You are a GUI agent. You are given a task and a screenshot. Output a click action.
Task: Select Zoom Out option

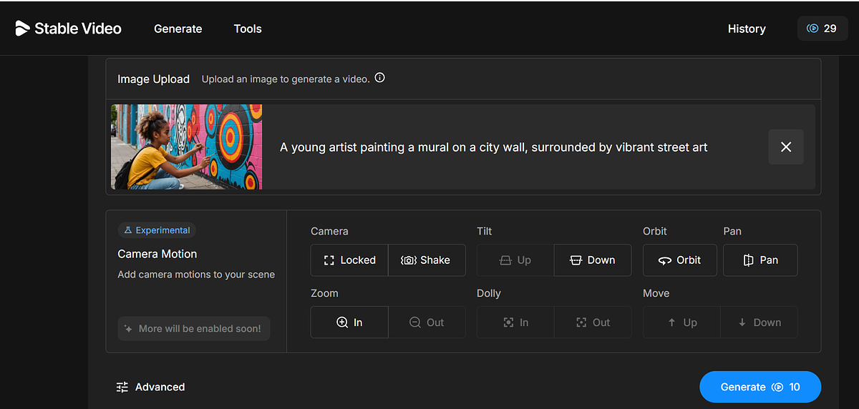[x=427, y=322]
